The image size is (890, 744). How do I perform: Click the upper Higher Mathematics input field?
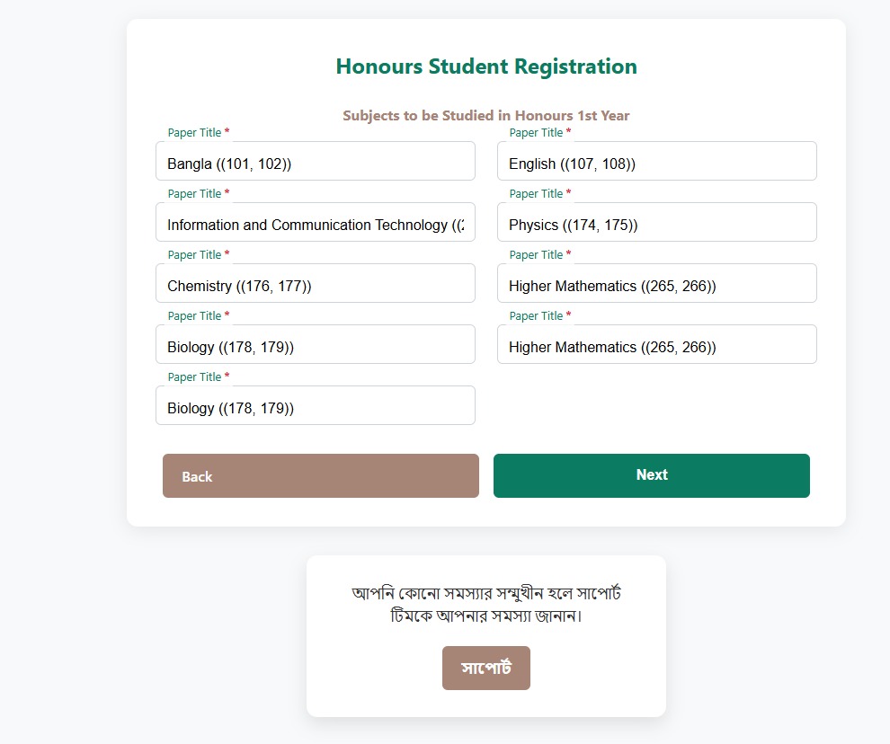[656, 284]
